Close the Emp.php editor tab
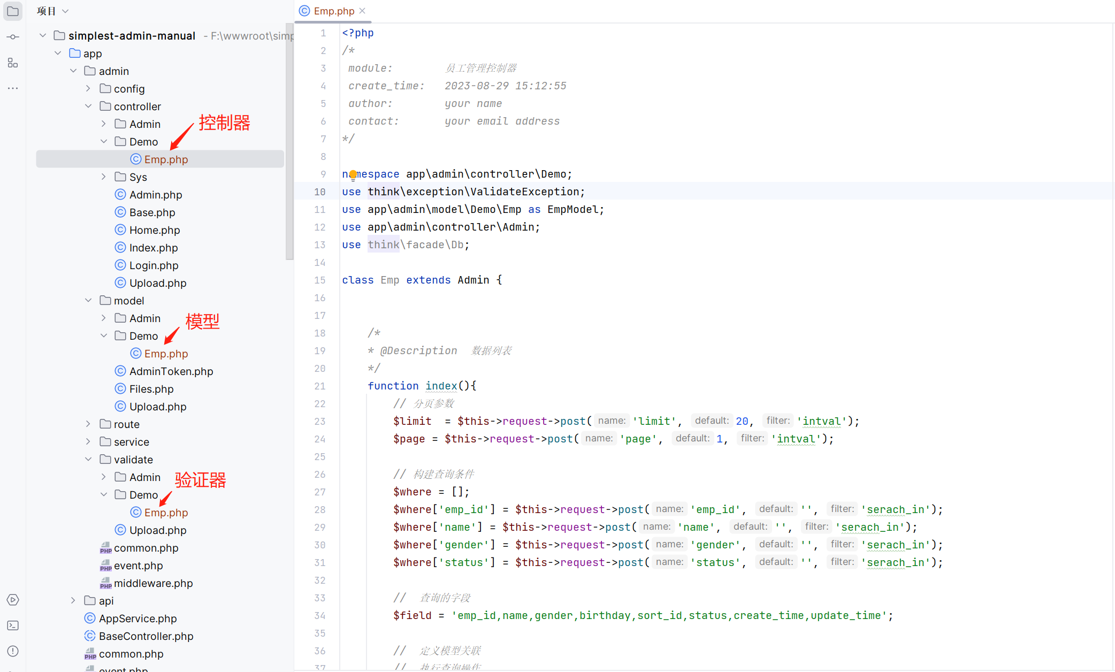This screenshot has height=672, width=1115. [363, 11]
